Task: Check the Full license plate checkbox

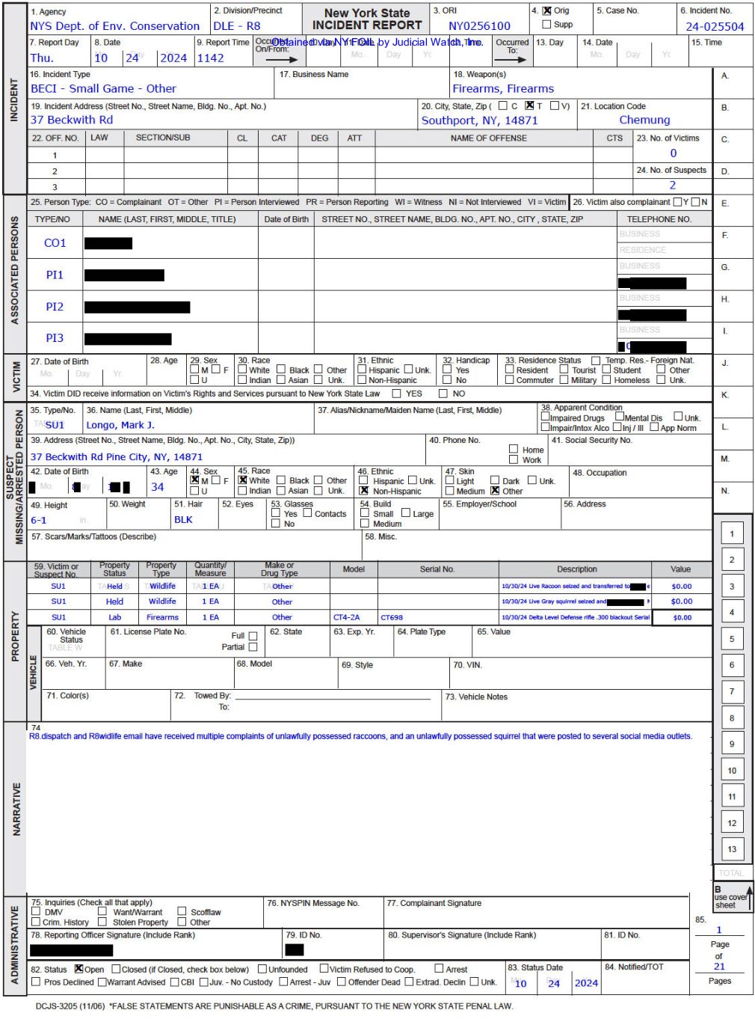Action: (253, 636)
